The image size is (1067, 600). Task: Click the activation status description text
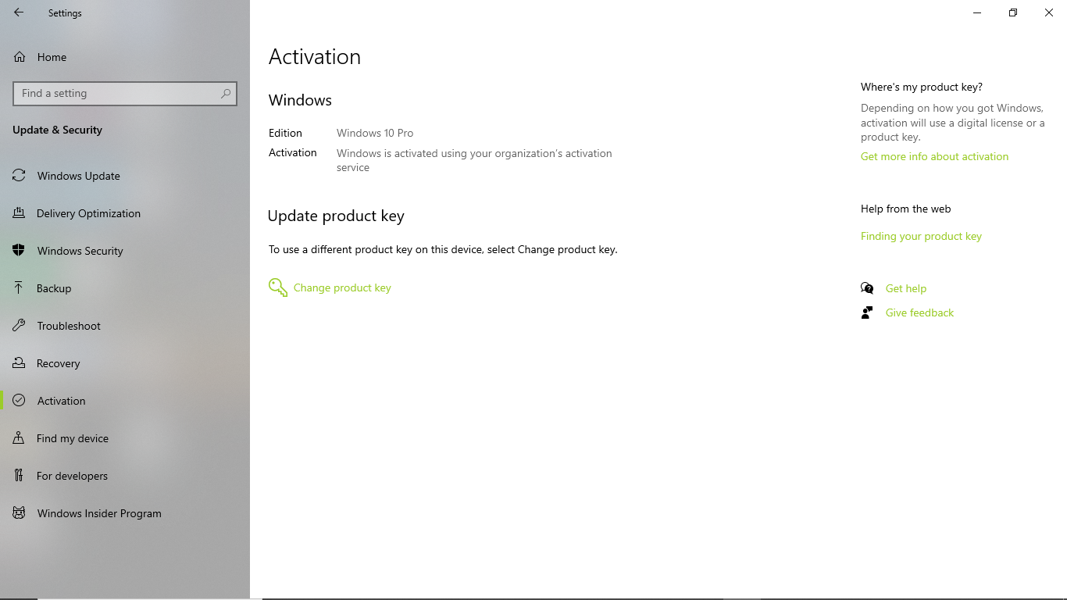(474, 160)
